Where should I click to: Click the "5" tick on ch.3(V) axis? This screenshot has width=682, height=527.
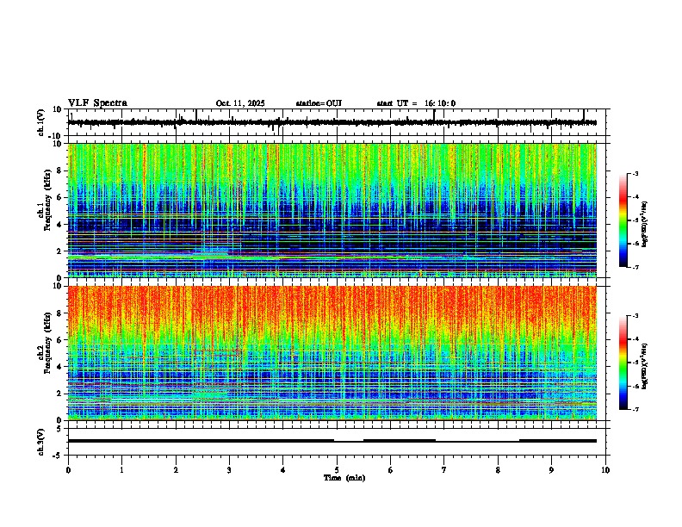(59, 429)
